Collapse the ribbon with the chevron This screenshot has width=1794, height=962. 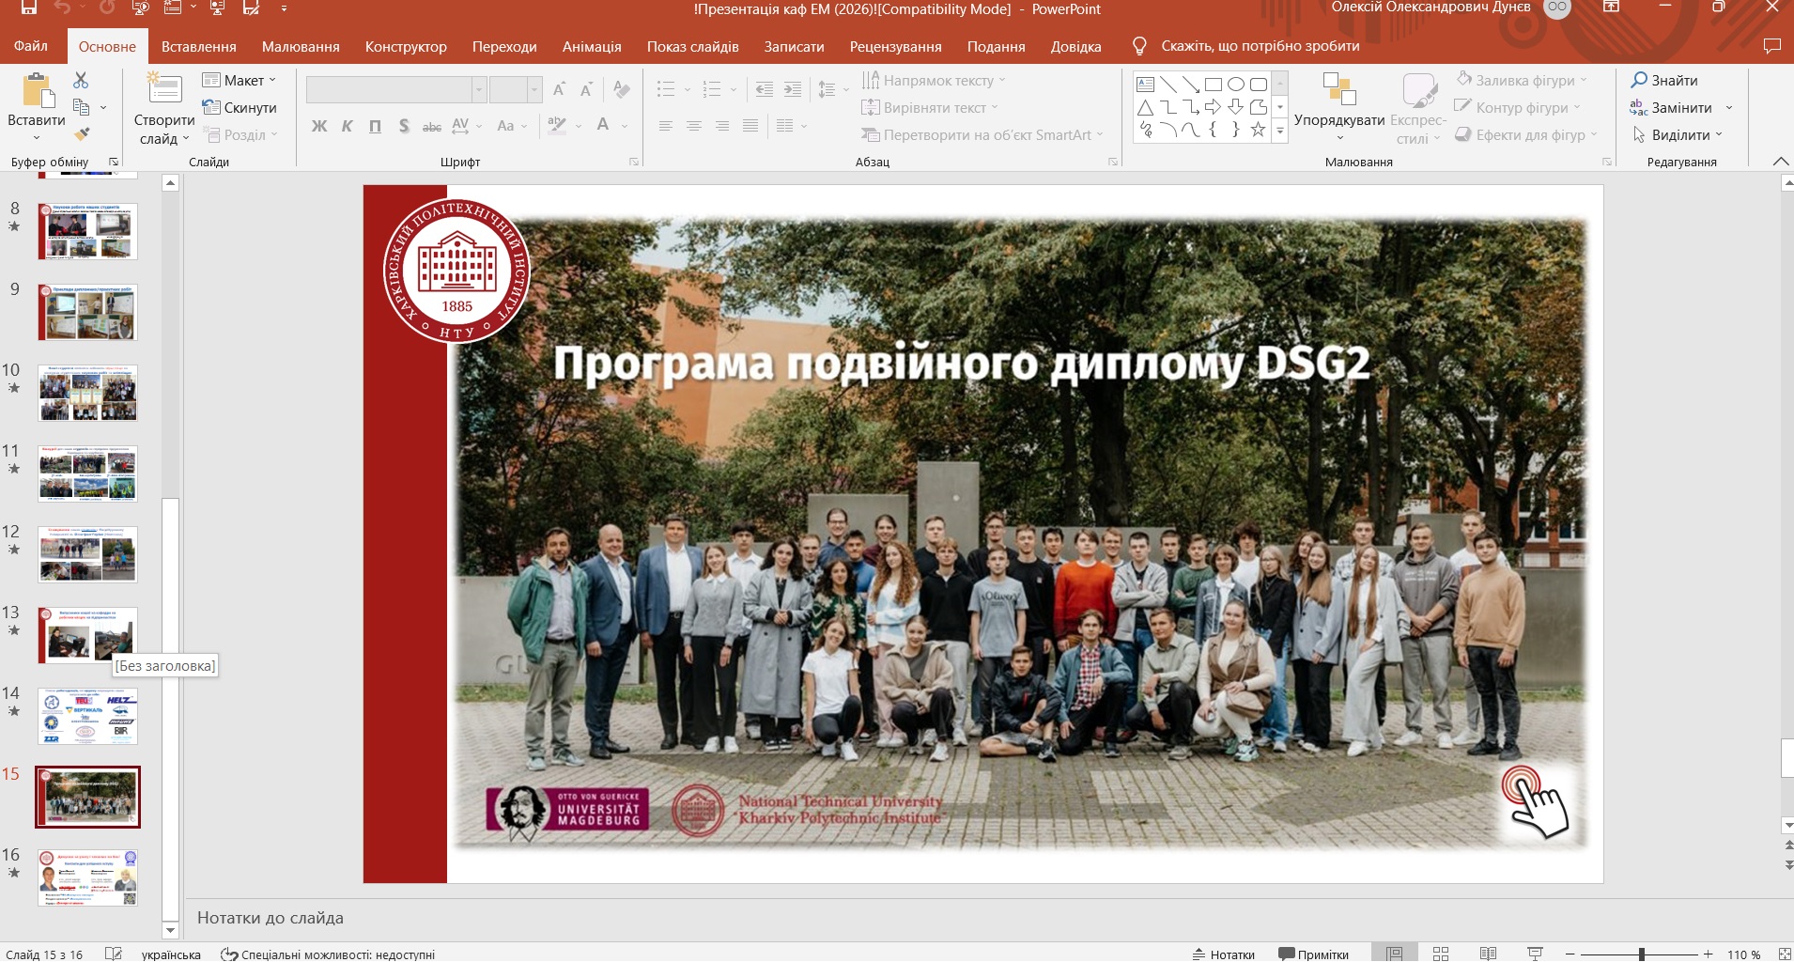[x=1780, y=162]
